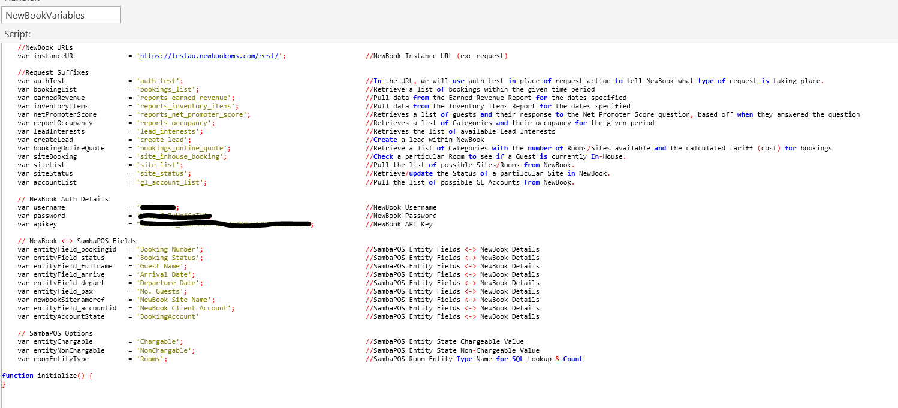This screenshot has width=898, height=408.
Task: Click the 'var siteBooking' variable name
Action: click(47, 156)
